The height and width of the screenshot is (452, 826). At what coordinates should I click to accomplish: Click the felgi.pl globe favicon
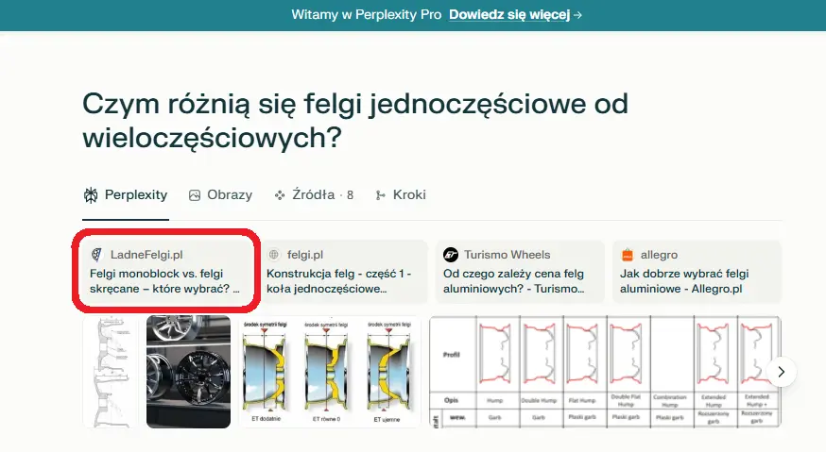274,255
